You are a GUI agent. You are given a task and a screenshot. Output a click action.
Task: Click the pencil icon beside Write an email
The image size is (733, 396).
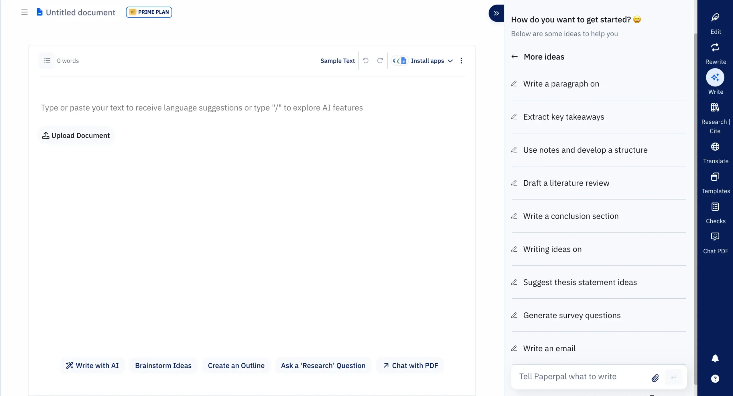(514, 348)
